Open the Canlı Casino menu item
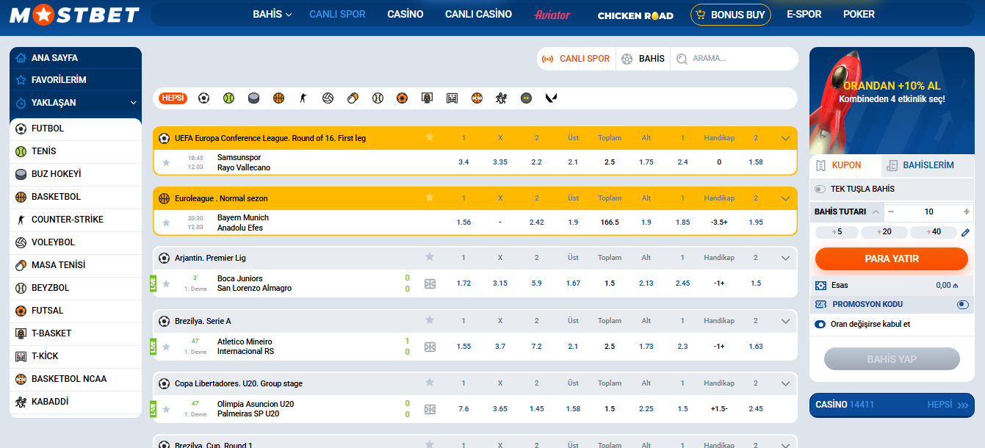Screen dimensions: 985x448 [478, 15]
